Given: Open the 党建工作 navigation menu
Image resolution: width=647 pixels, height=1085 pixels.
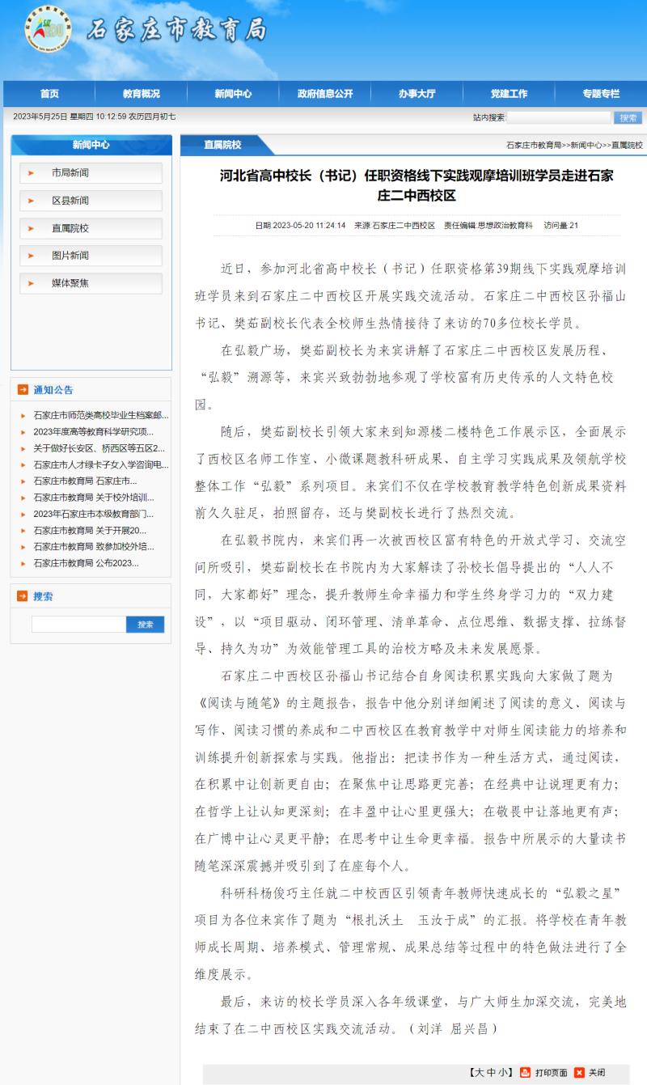Looking at the screenshot, I should [509, 94].
